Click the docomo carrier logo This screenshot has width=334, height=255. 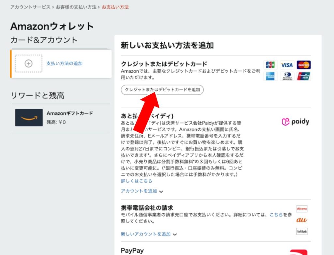pos(302,208)
